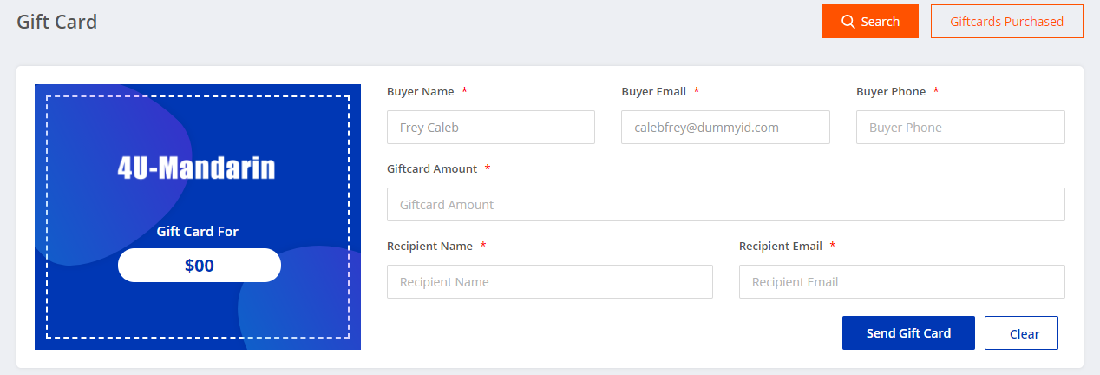The image size is (1100, 375).
Task: Select the Buyer Phone input box
Action: (959, 128)
